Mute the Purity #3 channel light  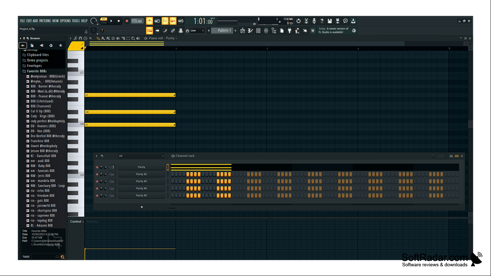(x=97, y=182)
